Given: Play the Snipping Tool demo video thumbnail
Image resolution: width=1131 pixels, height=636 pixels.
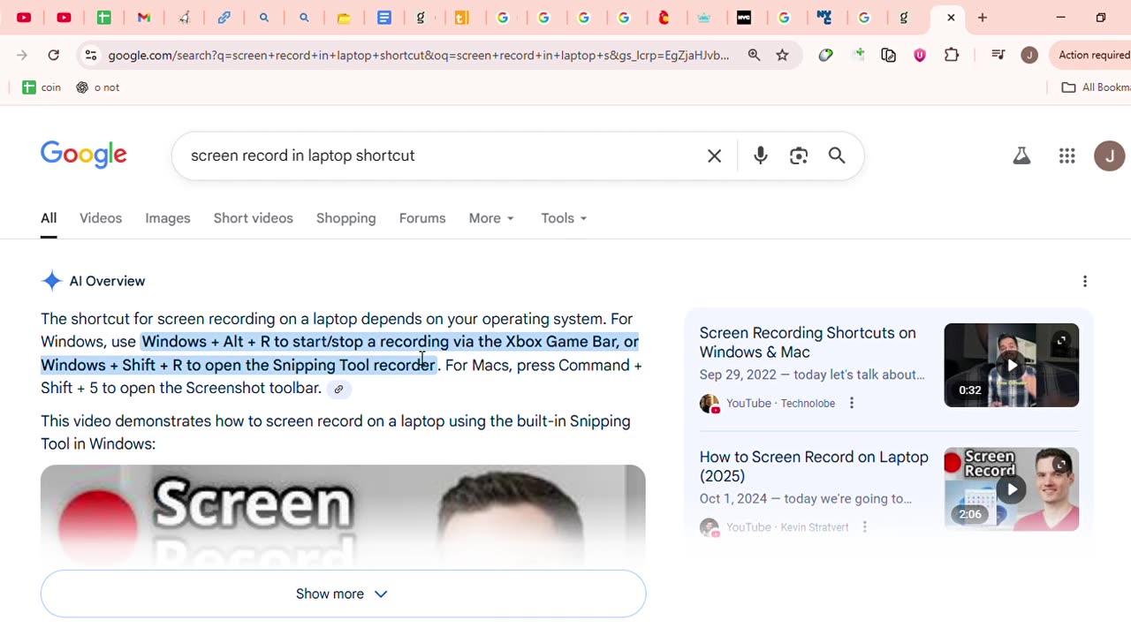Looking at the screenshot, I should click(x=343, y=517).
